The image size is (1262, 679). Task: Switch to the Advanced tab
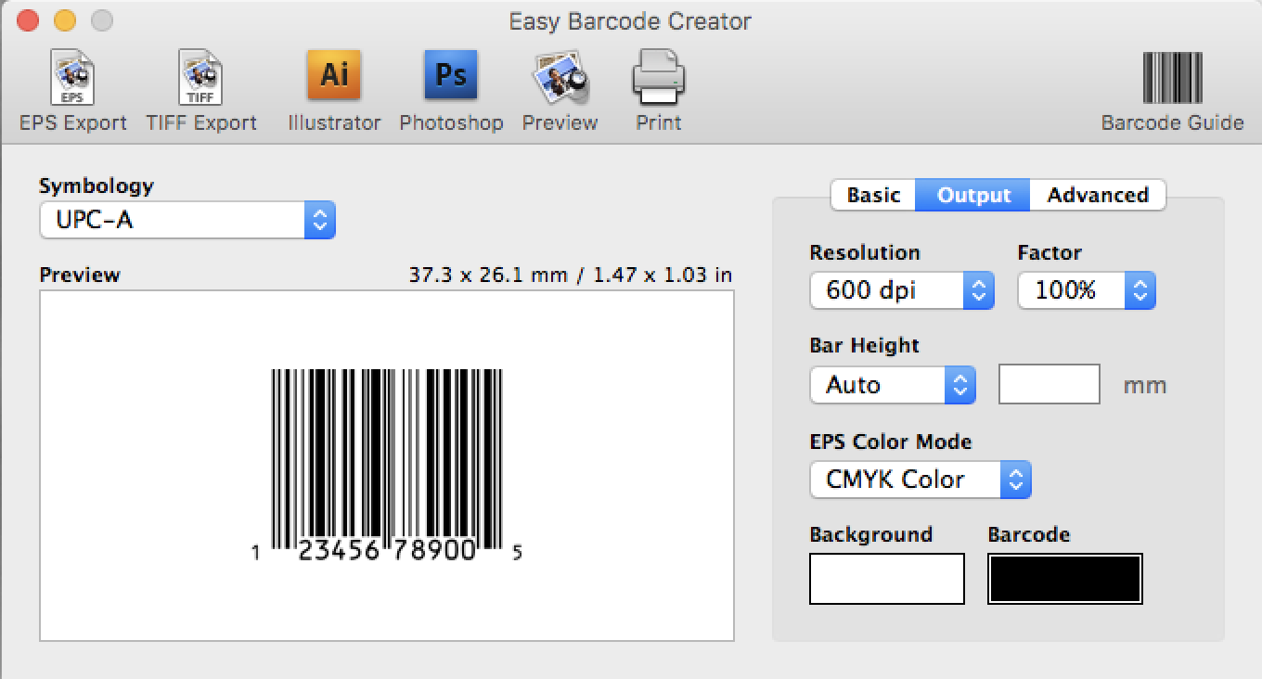(x=1098, y=195)
